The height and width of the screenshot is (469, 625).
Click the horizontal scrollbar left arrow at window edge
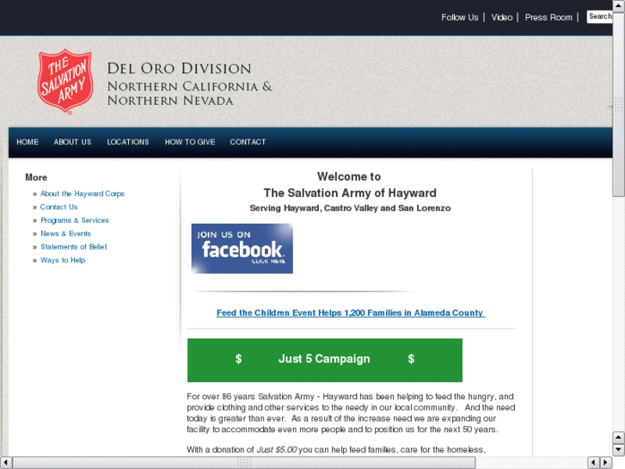tap(6, 463)
